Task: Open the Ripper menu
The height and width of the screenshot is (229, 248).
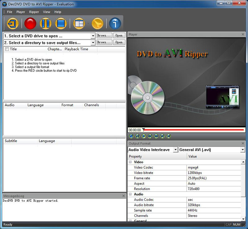Action: click(x=34, y=12)
